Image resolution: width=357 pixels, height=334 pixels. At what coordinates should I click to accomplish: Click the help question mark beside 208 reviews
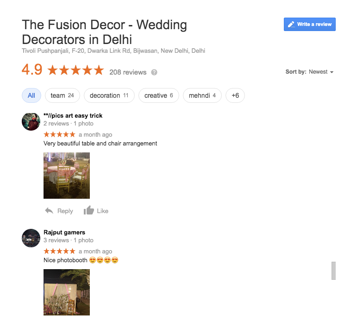(154, 72)
